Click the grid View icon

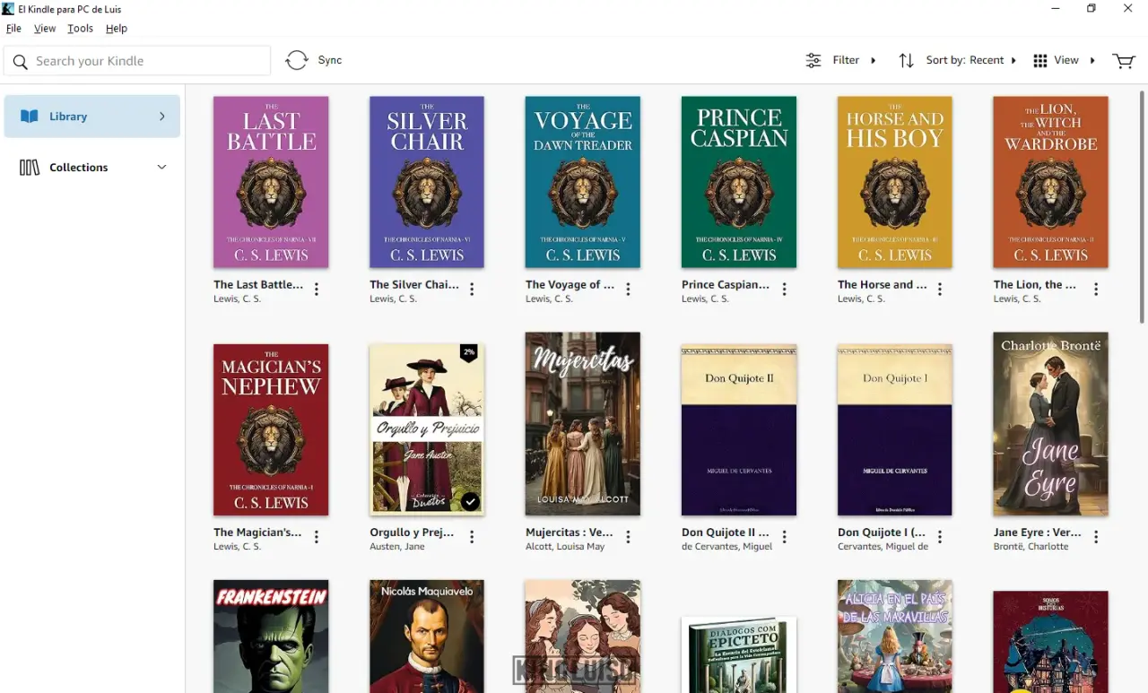click(x=1040, y=60)
